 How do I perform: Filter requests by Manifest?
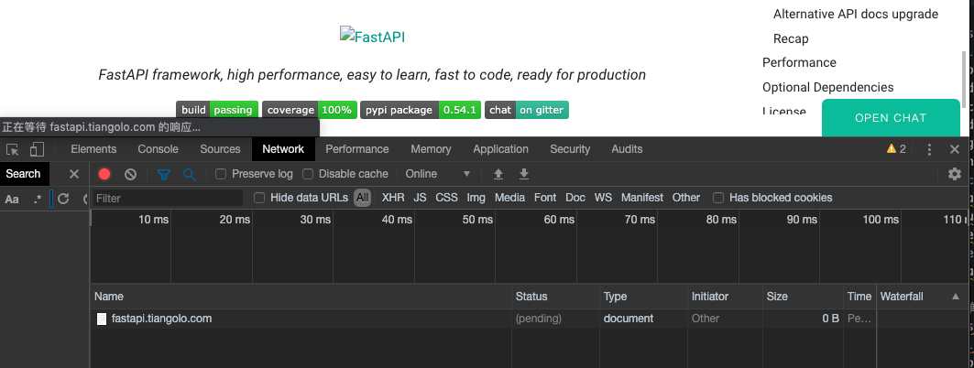pos(642,198)
